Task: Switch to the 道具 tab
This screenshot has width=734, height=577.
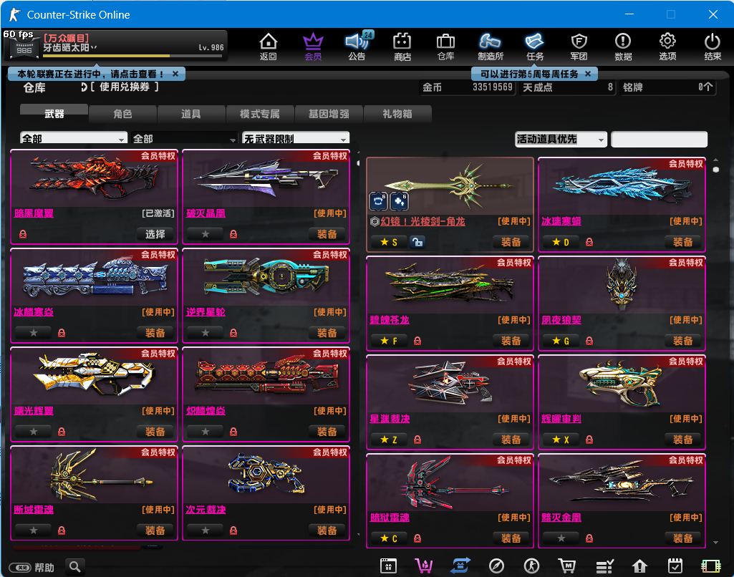Action: [191, 114]
